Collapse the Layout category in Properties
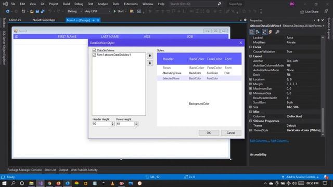This screenshot has width=333, height=187. [251, 56]
